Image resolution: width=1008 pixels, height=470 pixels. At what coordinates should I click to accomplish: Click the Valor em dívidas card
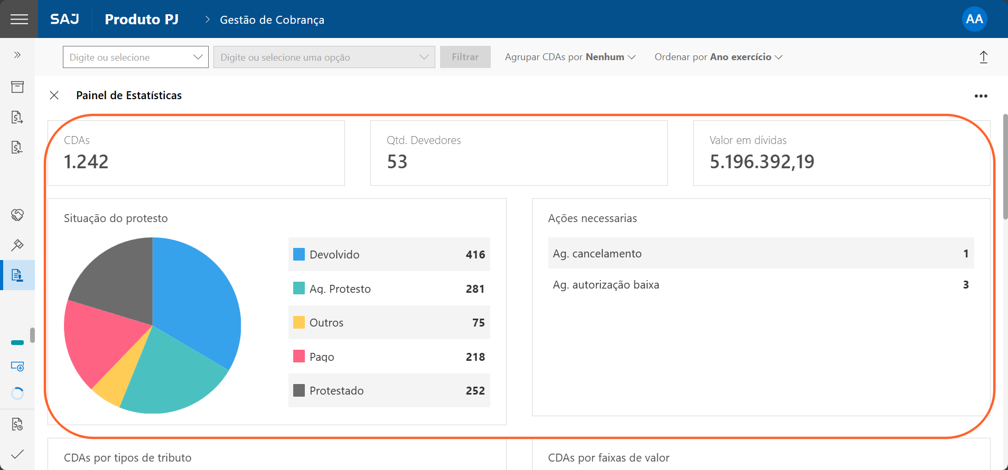point(842,153)
